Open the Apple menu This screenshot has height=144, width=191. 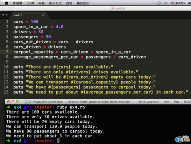click(x=7, y=3)
